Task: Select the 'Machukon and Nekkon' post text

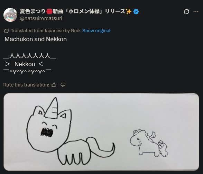Action: (36, 39)
